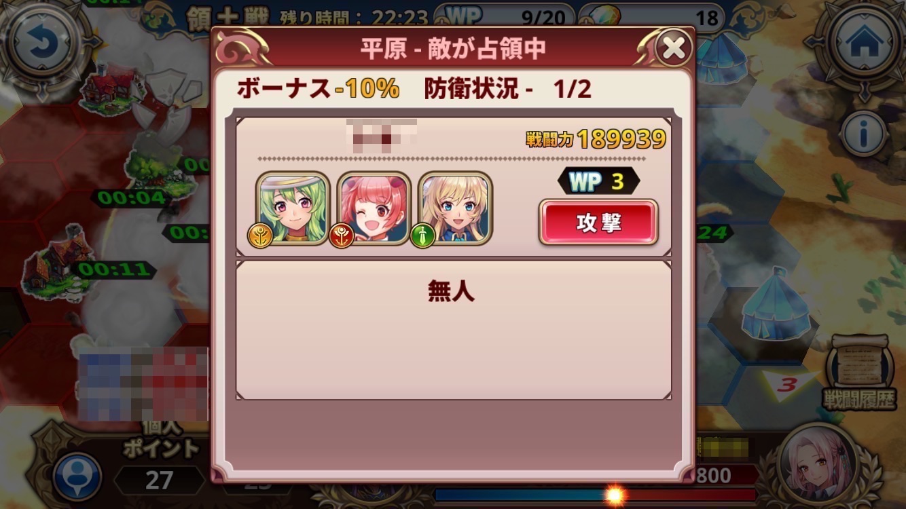This screenshot has width=906, height=509.
Task: Tap the WP 9/20 counter
Action: pyautogui.click(x=503, y=16)
